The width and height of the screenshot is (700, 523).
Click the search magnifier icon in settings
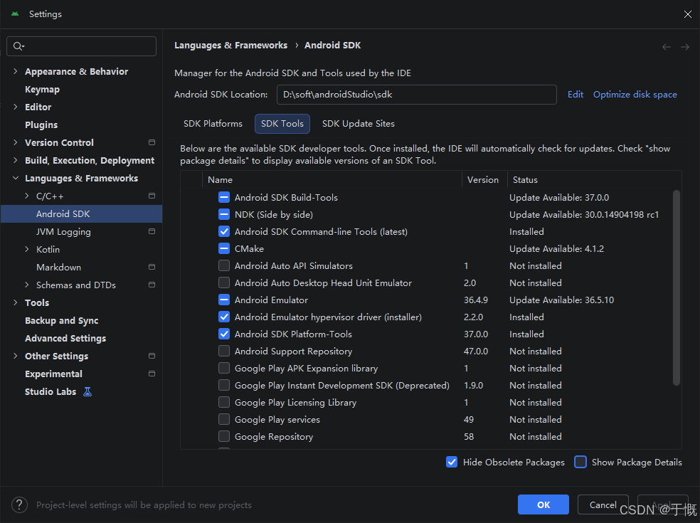[x=18, y=46]
